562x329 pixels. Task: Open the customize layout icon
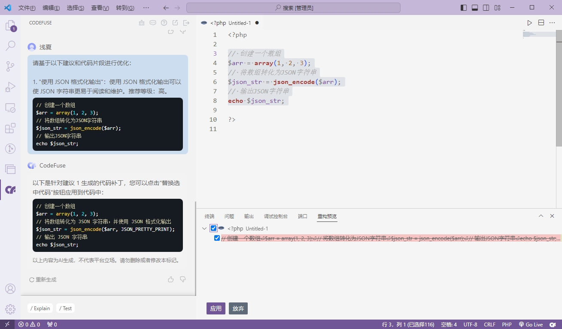coord(497,8)
